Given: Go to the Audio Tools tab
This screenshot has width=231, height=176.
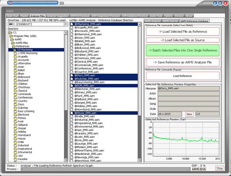Looking at the screenshot, I should [156, 16].
